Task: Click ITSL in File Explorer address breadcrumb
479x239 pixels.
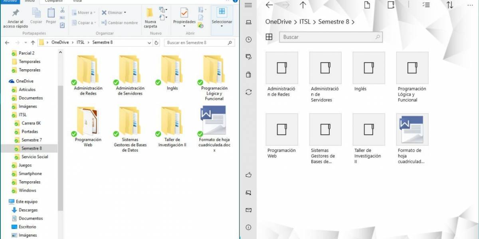Action: tap(80, 43)
